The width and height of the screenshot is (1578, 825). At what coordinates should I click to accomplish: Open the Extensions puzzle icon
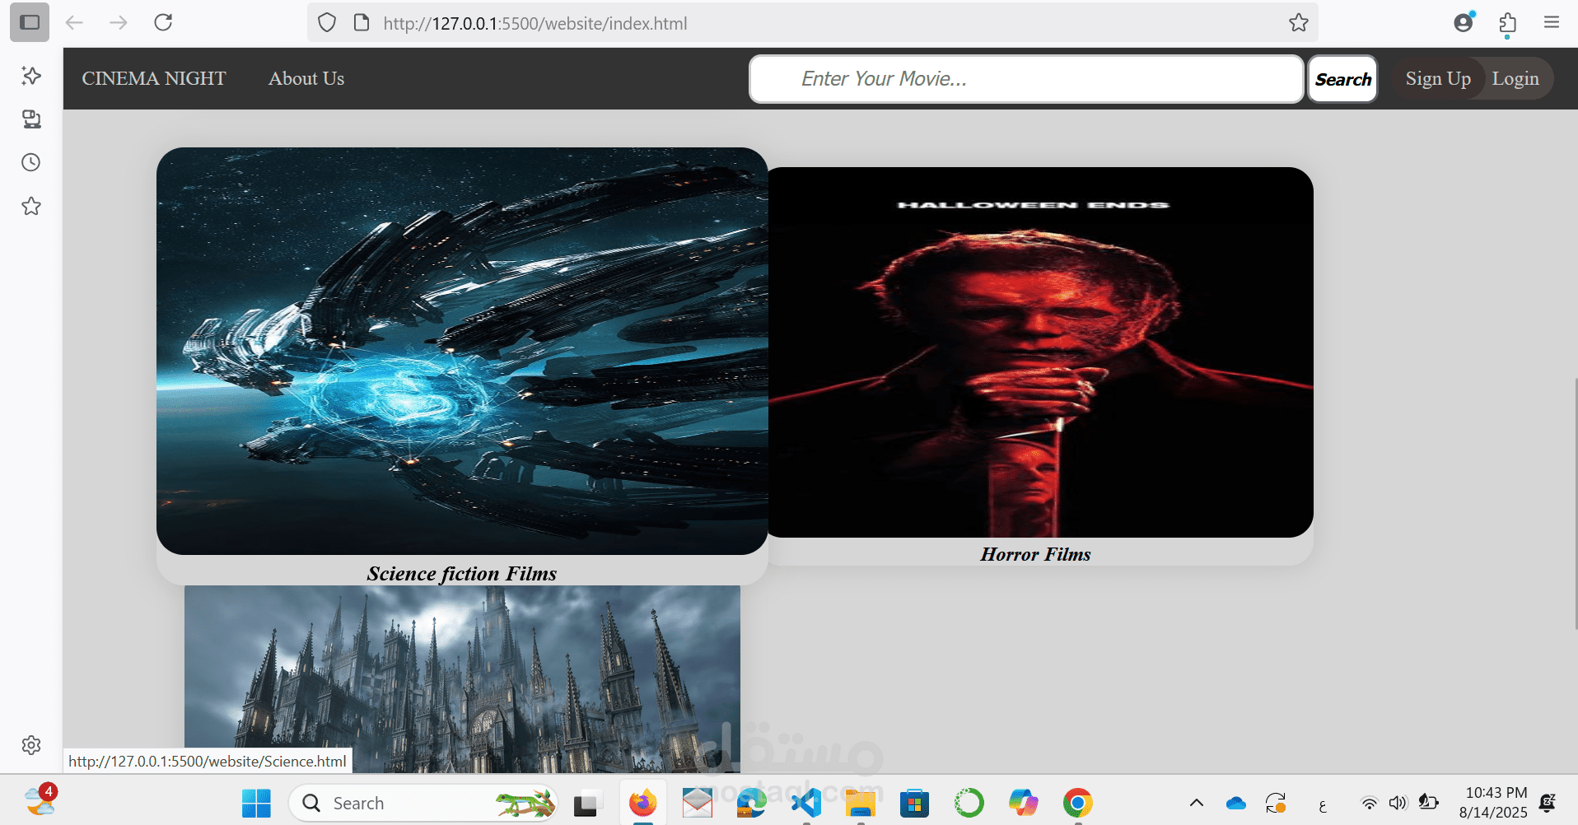click(1508, 23)
